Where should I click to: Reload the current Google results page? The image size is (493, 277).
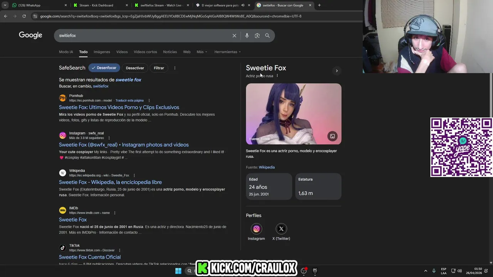point(24,16)
